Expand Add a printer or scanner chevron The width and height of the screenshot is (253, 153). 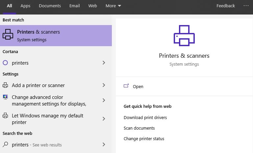pos(104,85)
